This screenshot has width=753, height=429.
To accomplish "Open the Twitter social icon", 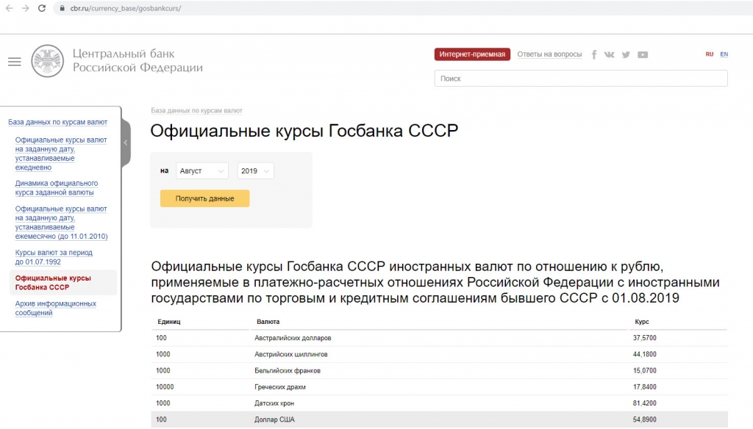I will 626,54.
